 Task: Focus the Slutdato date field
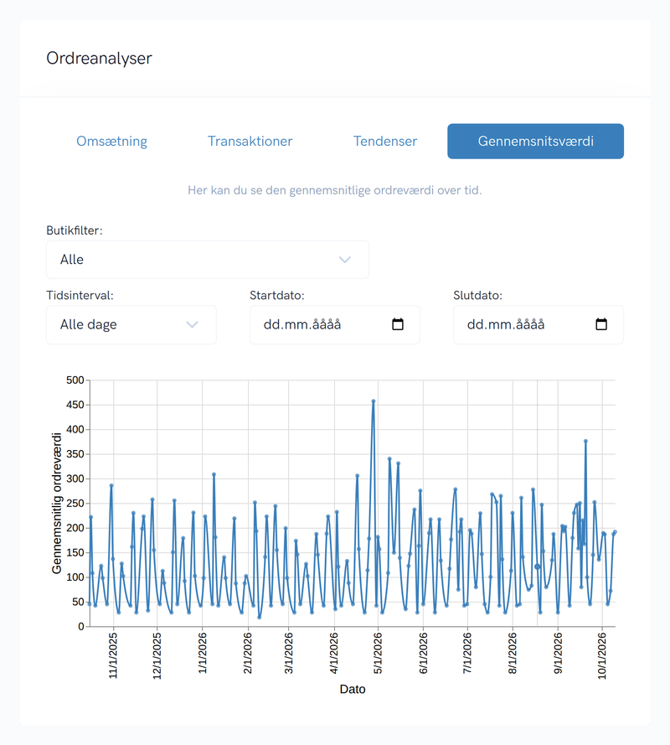pyautogui.click(x=539, y=324)
